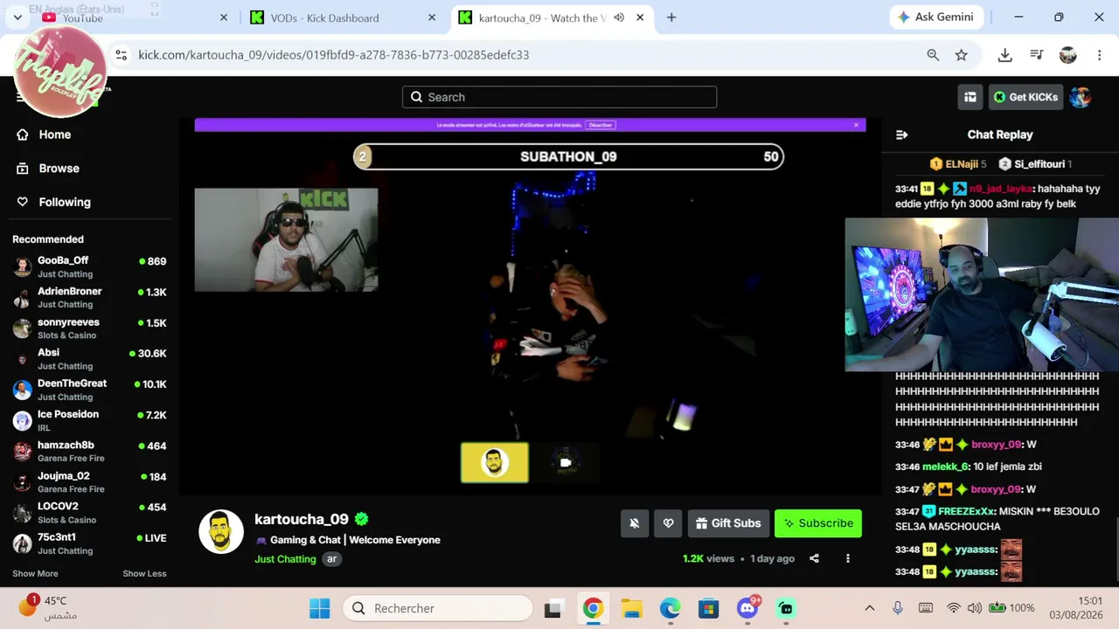Image resolution: width=1119 pixels, height=629 pixels.
Task: Open the zoom magnifier icon in address bar
Action: (933, 55)
